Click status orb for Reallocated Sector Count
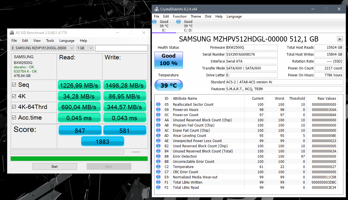The image size is (348, 200). pos(158,104)
